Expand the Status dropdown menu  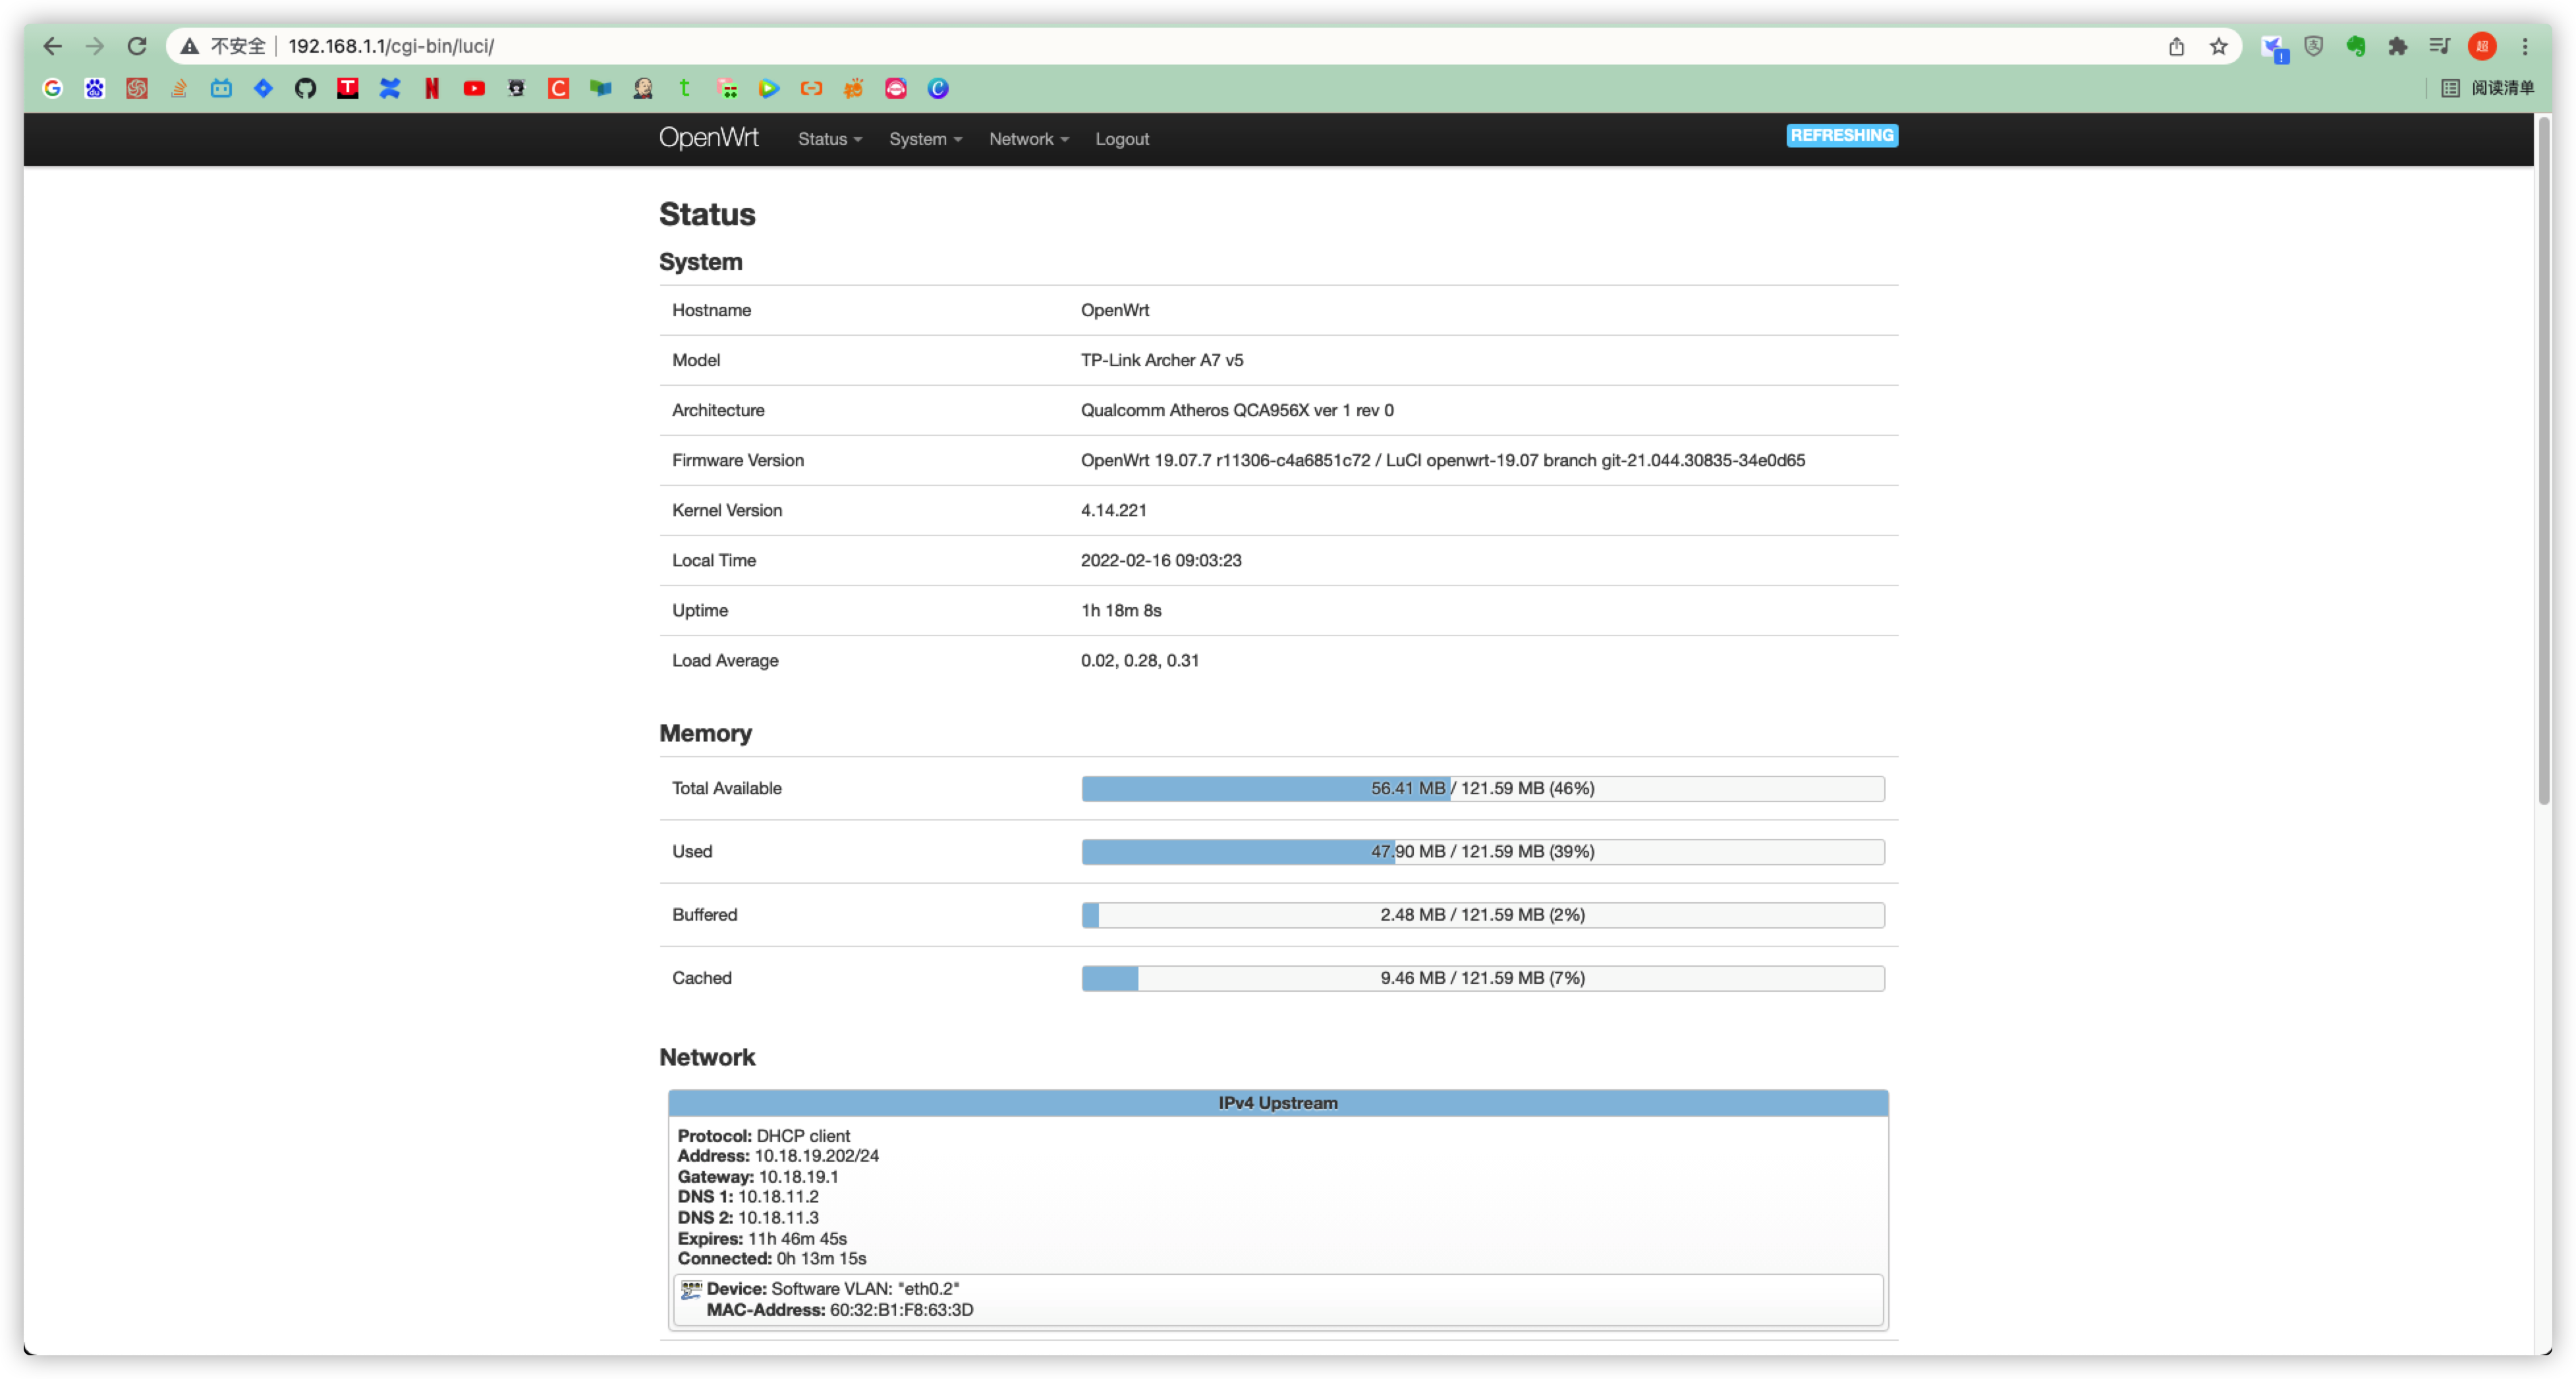click(829, 139)
